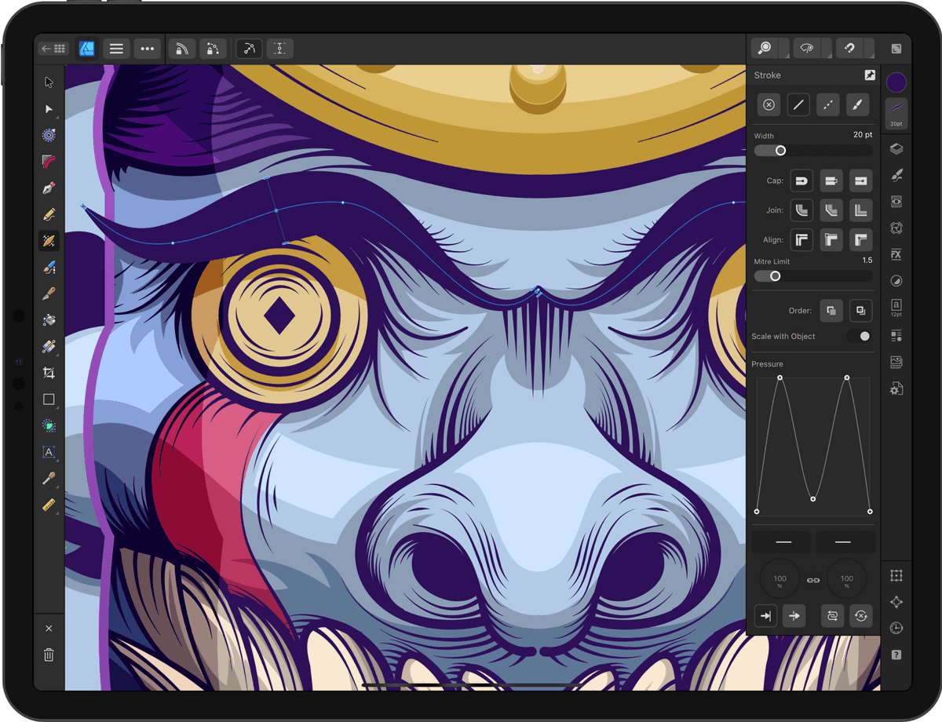
Task: Select the Crop tool
Action: click(49, 373)
